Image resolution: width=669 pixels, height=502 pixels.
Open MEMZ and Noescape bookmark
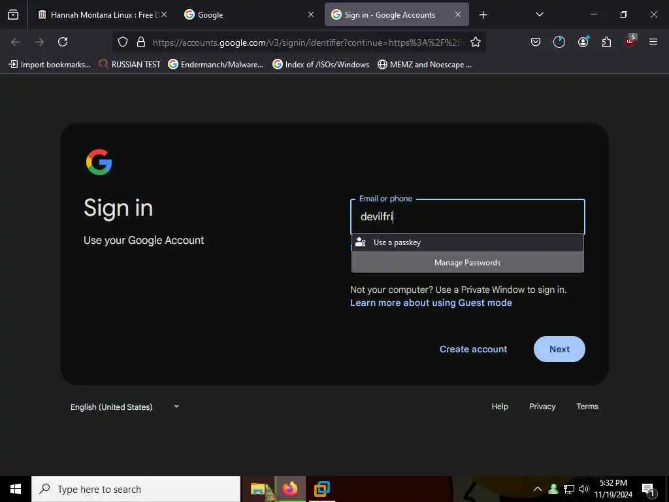(425, 65)
